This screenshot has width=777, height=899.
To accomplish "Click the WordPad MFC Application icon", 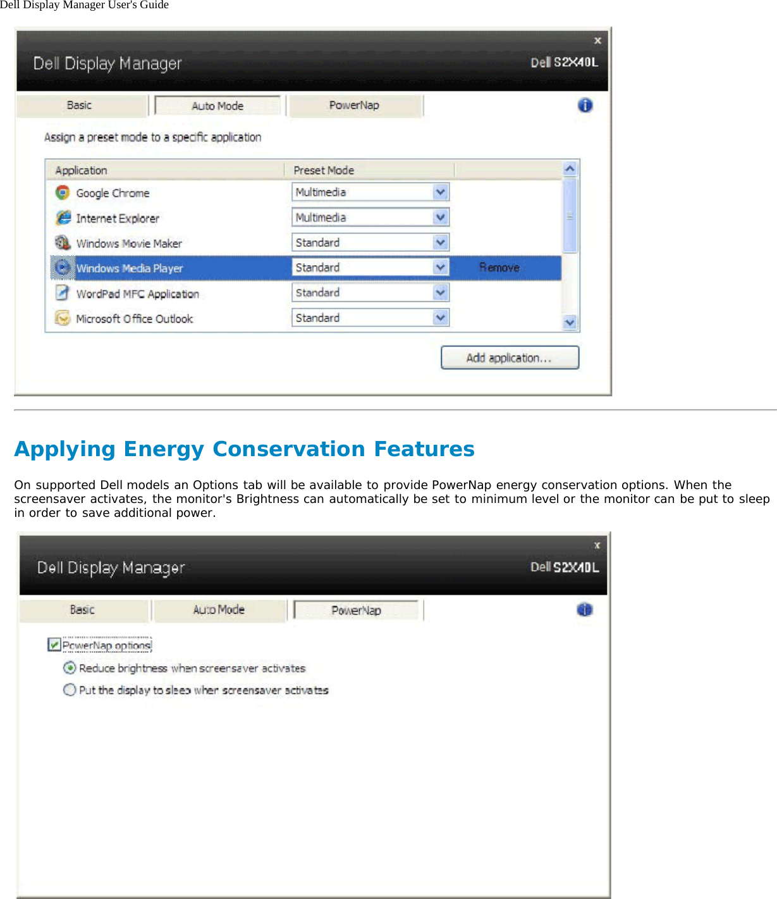I will [63, 293].
